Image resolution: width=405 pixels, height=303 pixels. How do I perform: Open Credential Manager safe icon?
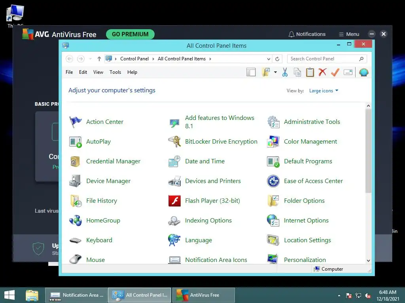point(75,161)
